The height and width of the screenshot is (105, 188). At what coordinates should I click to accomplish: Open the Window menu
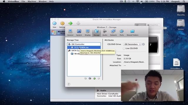pyautogui.click(x=42, y=1)
